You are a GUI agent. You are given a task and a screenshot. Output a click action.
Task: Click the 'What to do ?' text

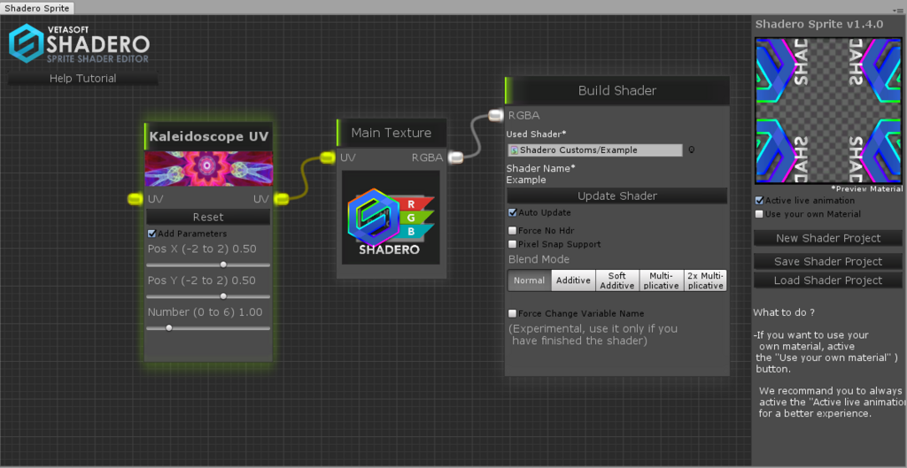(x=784, y=312)
